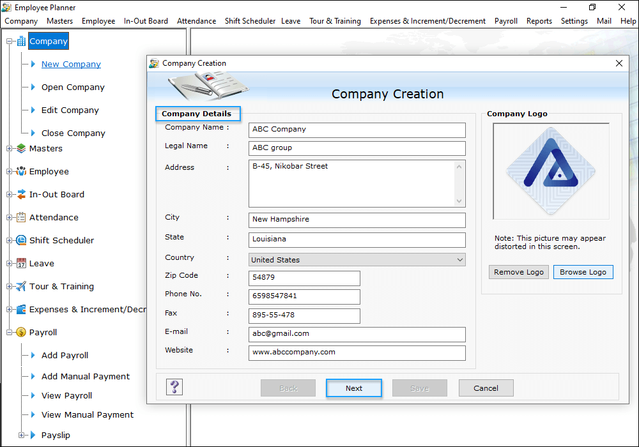Open the Settings menu
This screenshot has height=447, width=639.
574,21
